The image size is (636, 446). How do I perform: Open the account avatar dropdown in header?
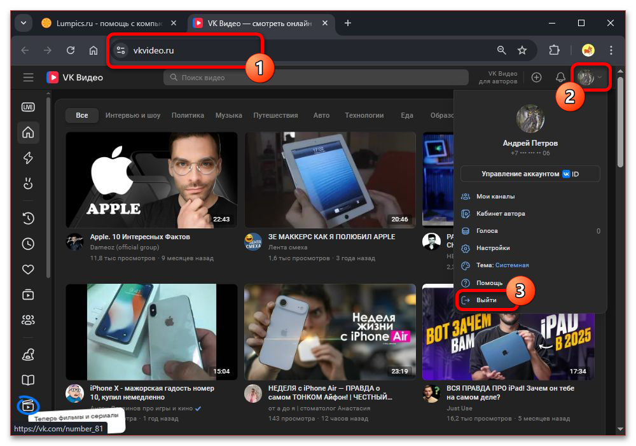590,77
